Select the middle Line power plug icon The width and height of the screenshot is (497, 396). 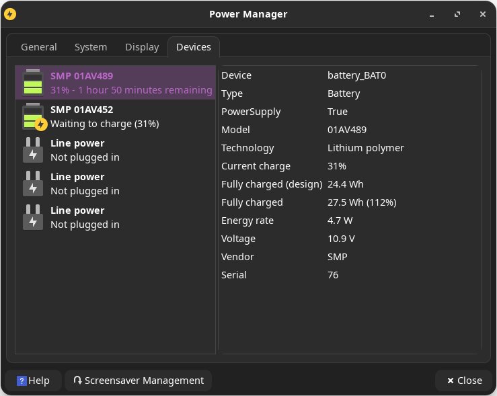[x=32, y=184]
